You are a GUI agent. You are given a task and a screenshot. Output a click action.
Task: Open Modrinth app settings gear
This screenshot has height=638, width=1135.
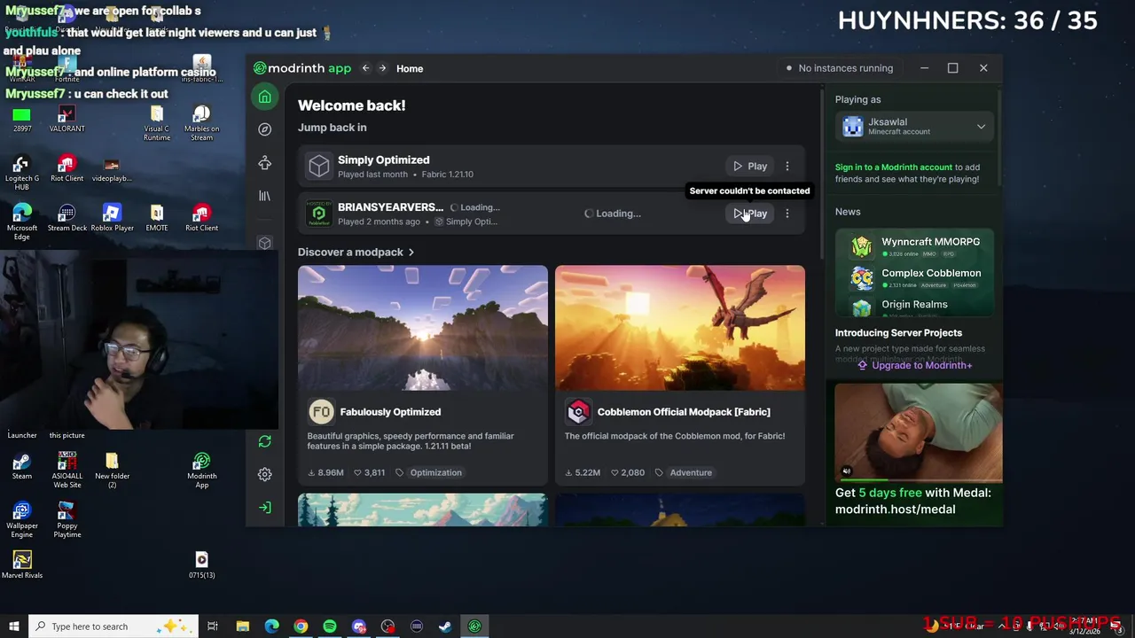[264, 474]
